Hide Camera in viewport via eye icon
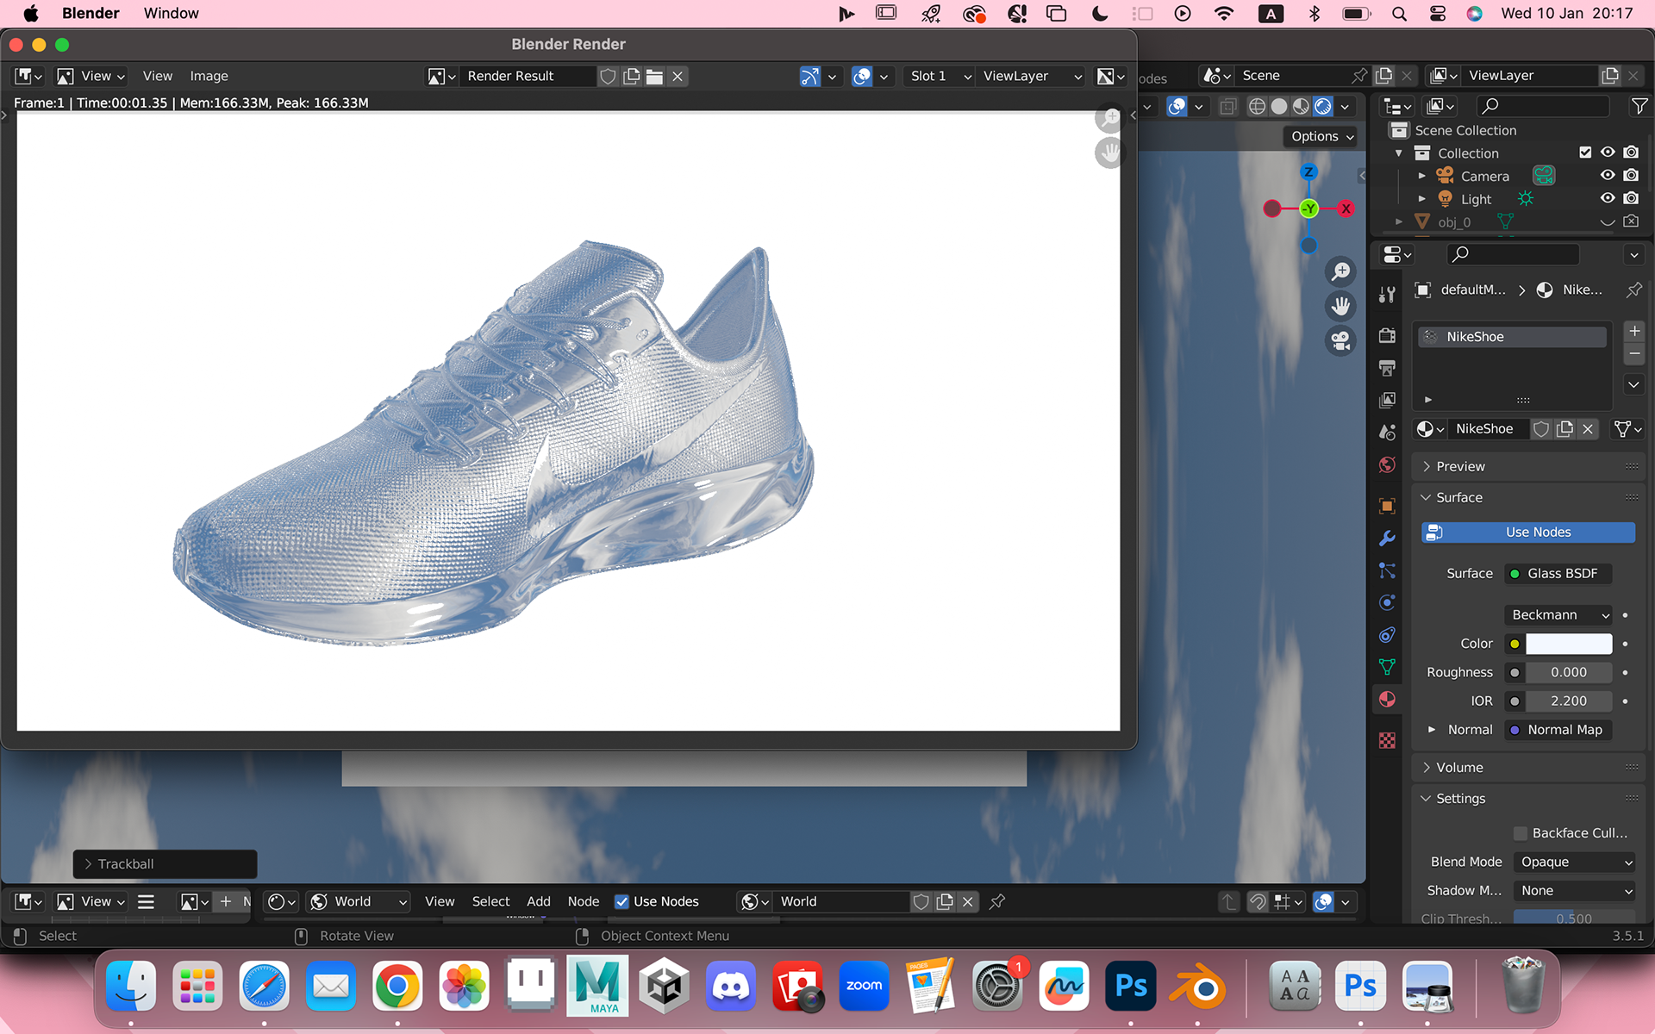The image size is (1655, 1034). coord(1608,175)
